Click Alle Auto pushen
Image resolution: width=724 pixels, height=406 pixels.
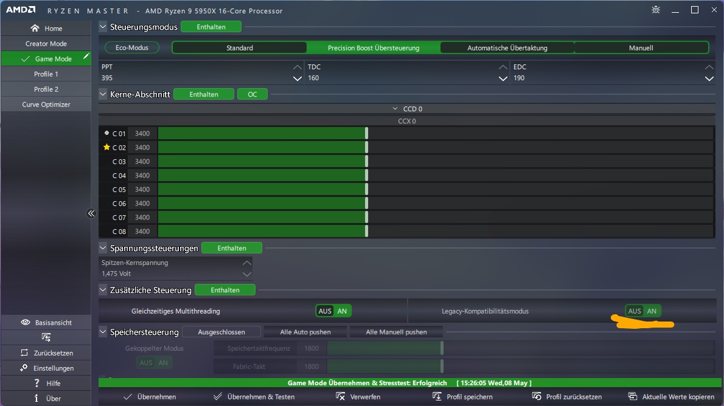(x=305, y=332)
